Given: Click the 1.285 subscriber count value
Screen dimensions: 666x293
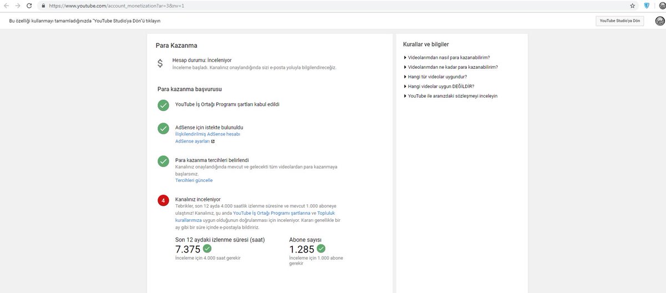Looking at the screenshot, I should coord(302,249).
